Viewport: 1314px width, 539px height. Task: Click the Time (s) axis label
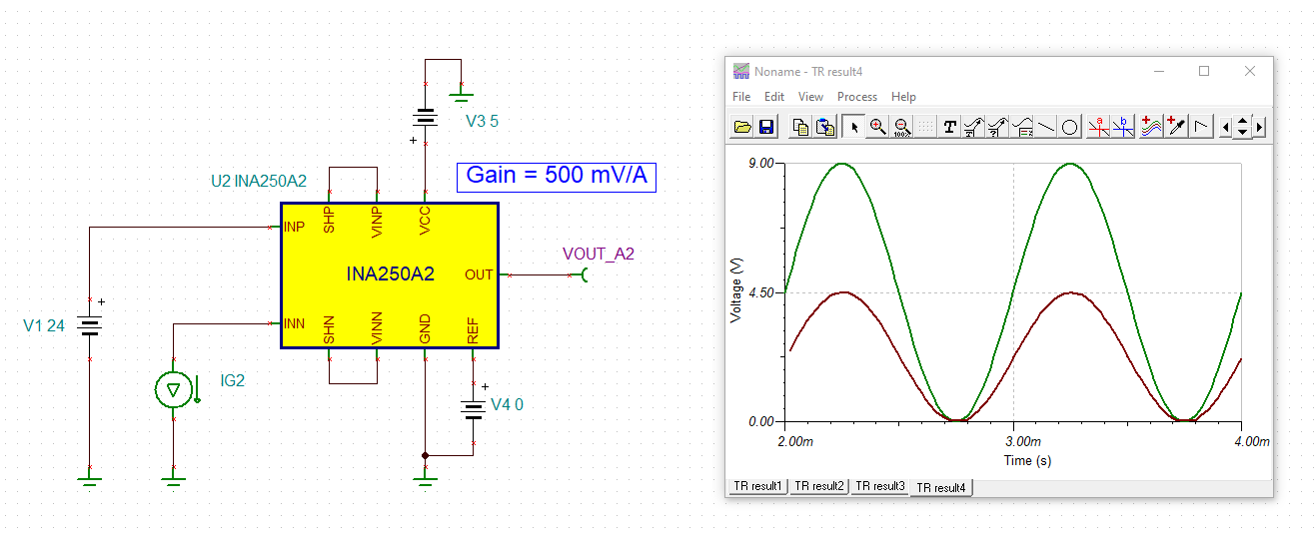click(x=1027, y=460)
